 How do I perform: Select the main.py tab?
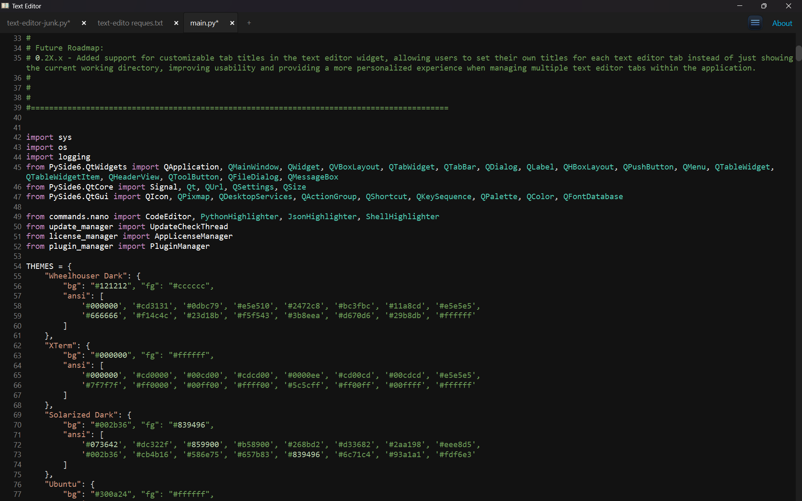[x=204, y=23]
